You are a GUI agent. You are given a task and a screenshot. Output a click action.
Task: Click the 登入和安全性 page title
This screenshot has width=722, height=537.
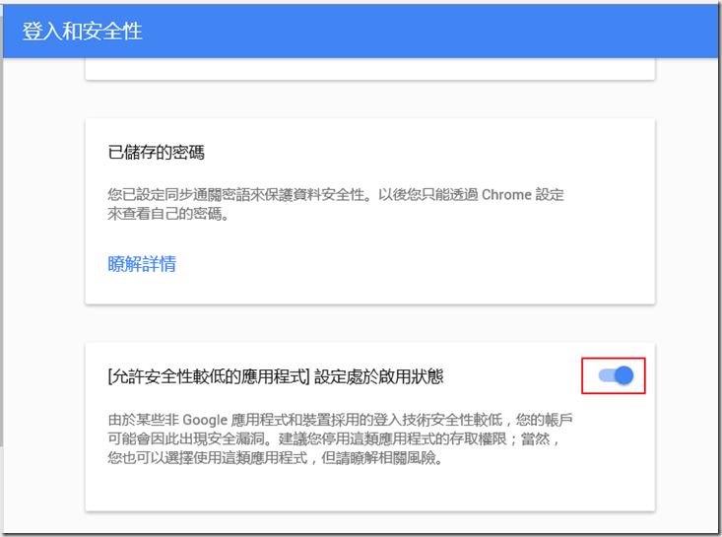(82, 31)
